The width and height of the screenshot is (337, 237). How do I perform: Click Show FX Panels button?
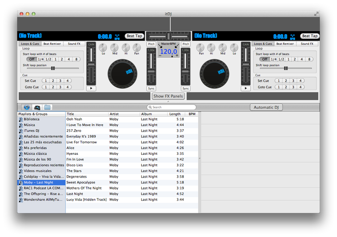tap(168, 96)
